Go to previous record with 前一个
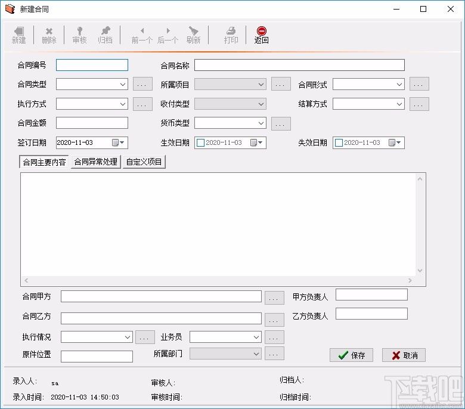The image size is (465, 409). 142,35
